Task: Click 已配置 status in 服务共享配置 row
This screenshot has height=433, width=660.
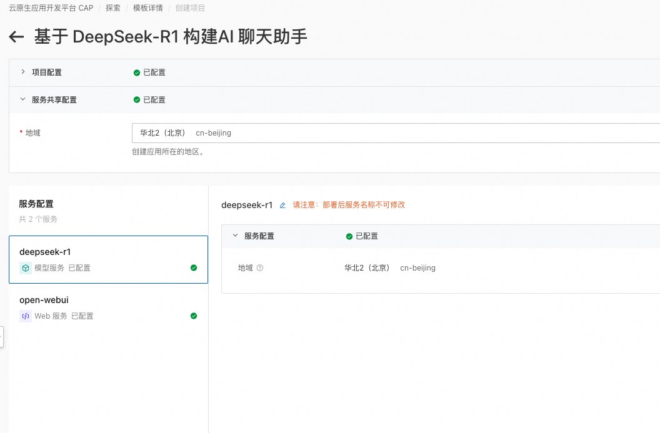Action: tap(154, 100)
